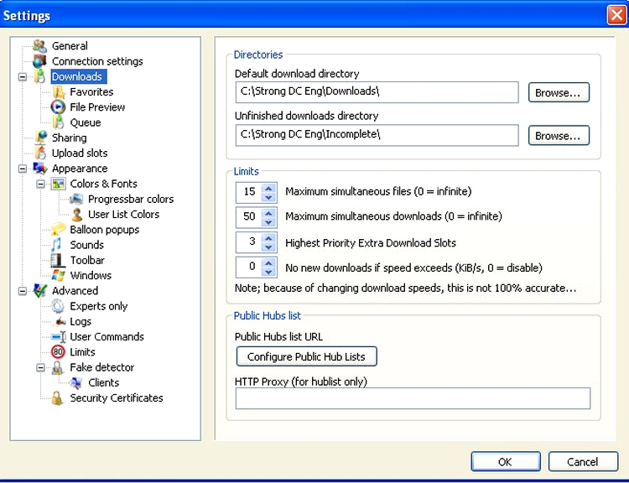Select the User Commands text label
The width and height of the screenshot is (629, 483).
tap(107, 336)
